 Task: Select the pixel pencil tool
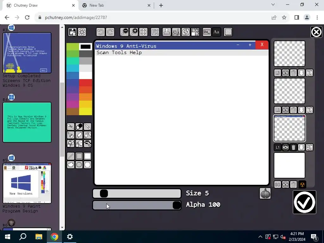(x=87, y=143)
